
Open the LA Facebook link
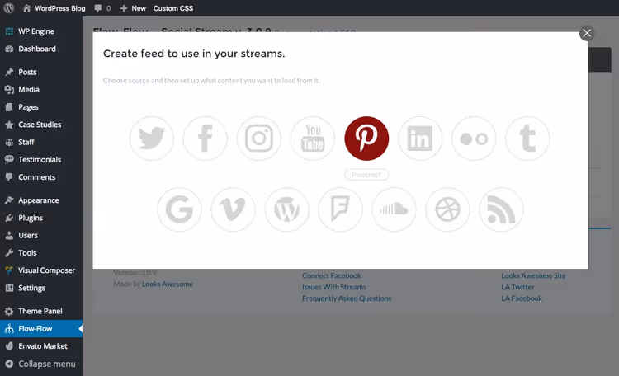pos(522,298)
